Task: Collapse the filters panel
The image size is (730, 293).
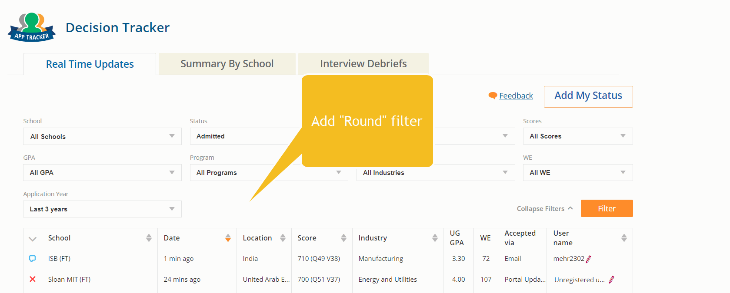Action: pyautogui.click(x=544, y=209)
